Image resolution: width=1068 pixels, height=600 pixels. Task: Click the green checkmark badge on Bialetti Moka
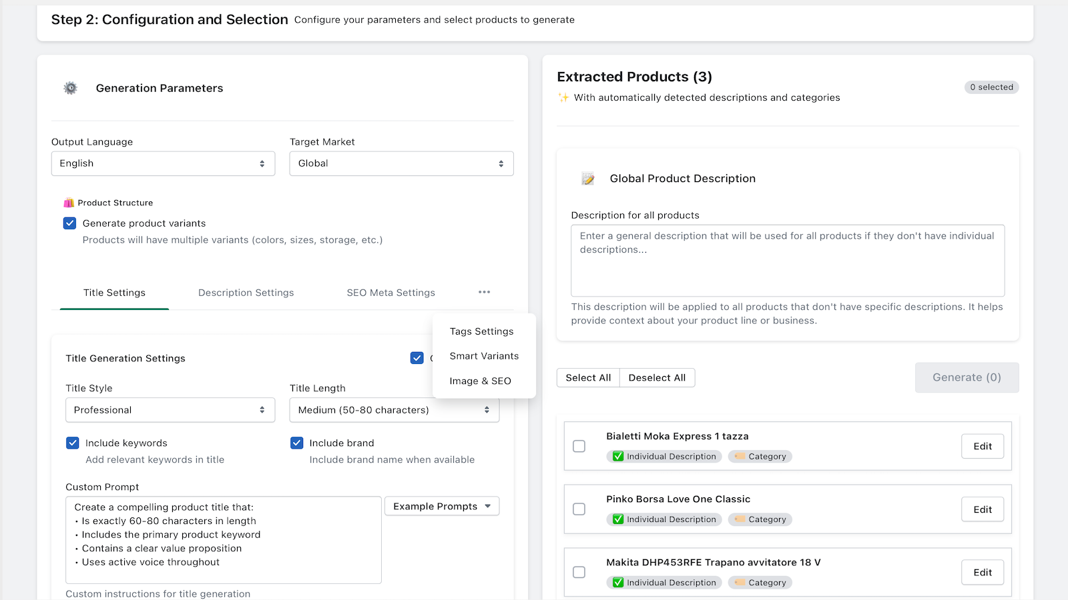[x=617, y=456]
